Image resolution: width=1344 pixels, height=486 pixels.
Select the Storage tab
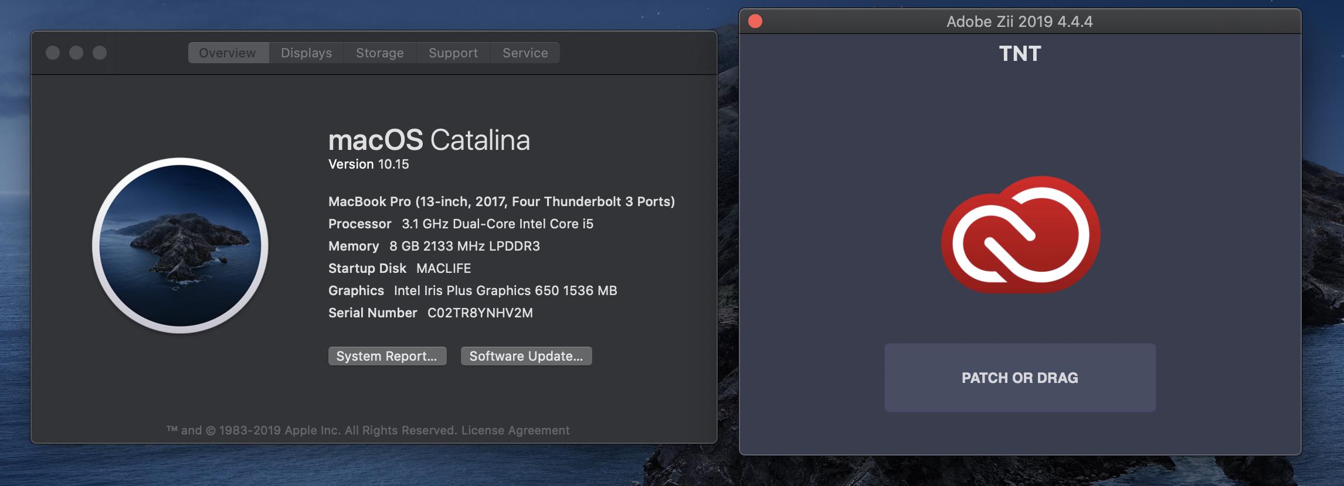379,53
